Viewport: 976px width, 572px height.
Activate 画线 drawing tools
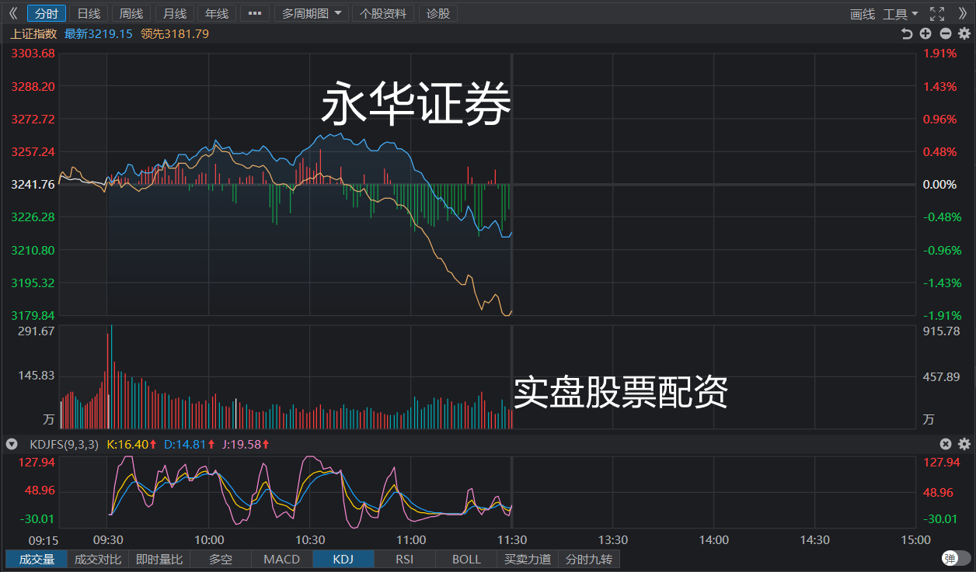[x=863, y=14]
